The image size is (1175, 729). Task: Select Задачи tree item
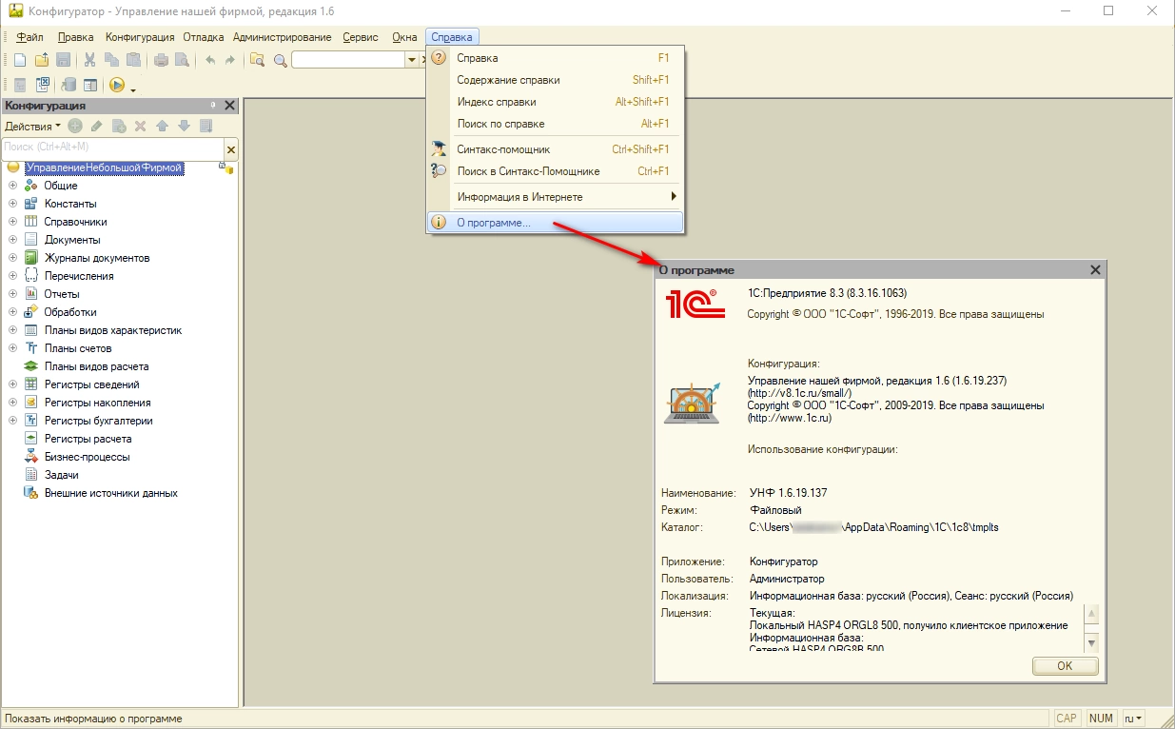pyautogui.click(x=61, y=475)
